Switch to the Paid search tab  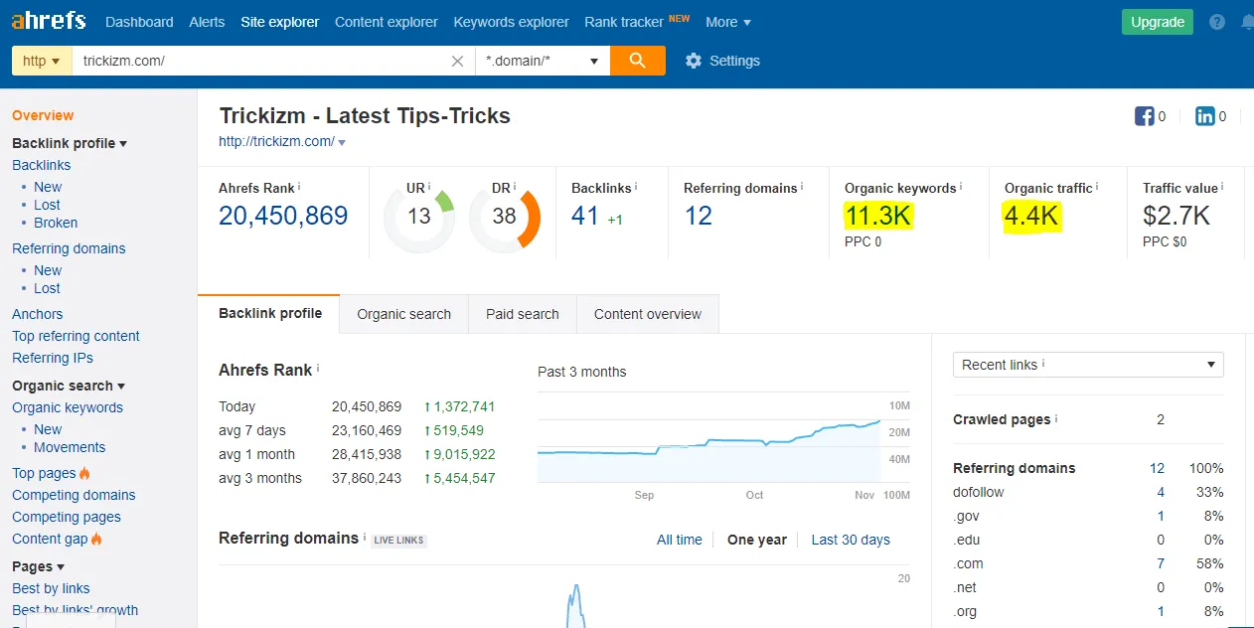coord(523,314)
